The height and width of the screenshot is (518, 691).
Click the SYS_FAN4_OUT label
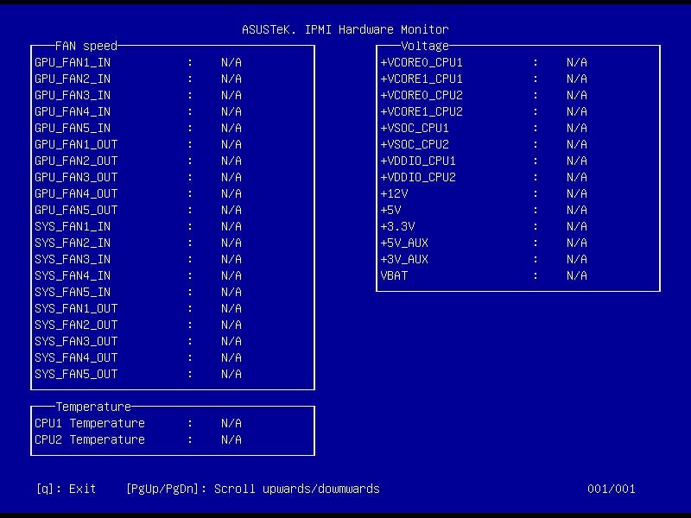click(x=76, y=357)
